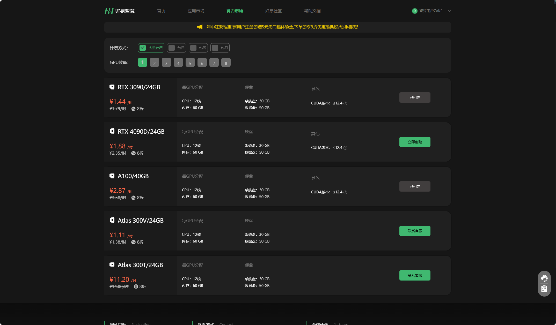
Task: Click 联系客服 for Atlas 300T/24GB
Action: point(415,275)
